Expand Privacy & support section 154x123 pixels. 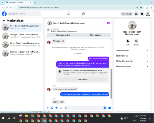(132, 66)
